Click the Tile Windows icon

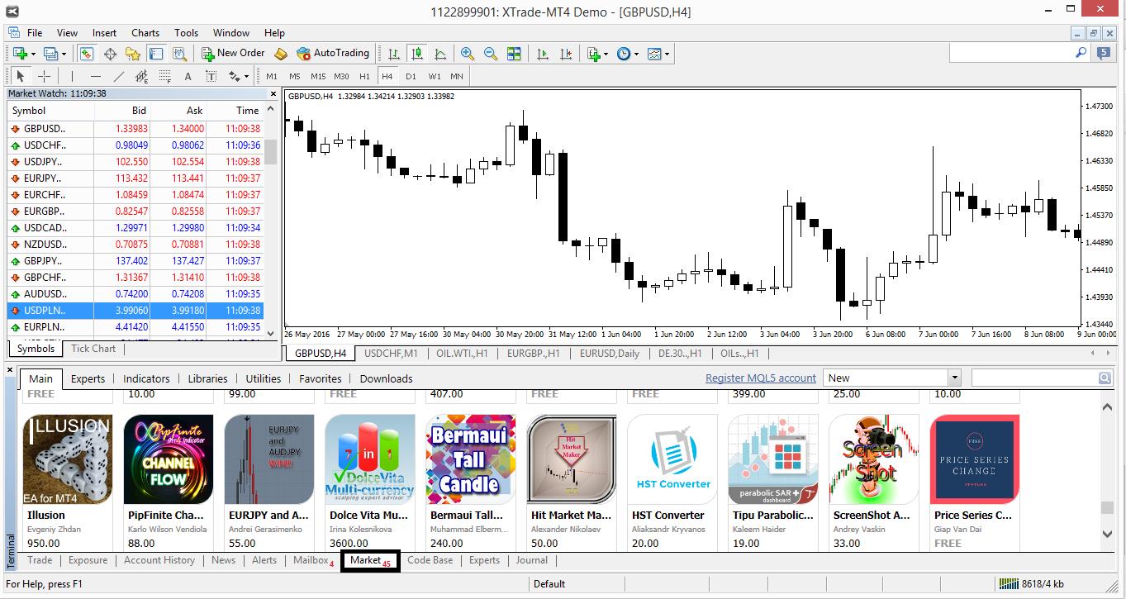tap(514, 54)
